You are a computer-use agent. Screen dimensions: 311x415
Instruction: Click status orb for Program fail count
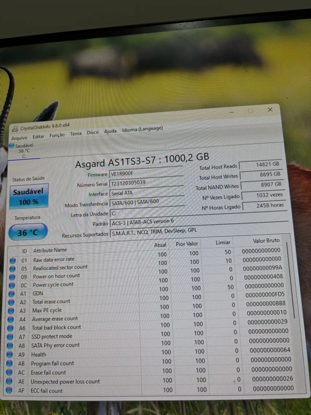9,364
